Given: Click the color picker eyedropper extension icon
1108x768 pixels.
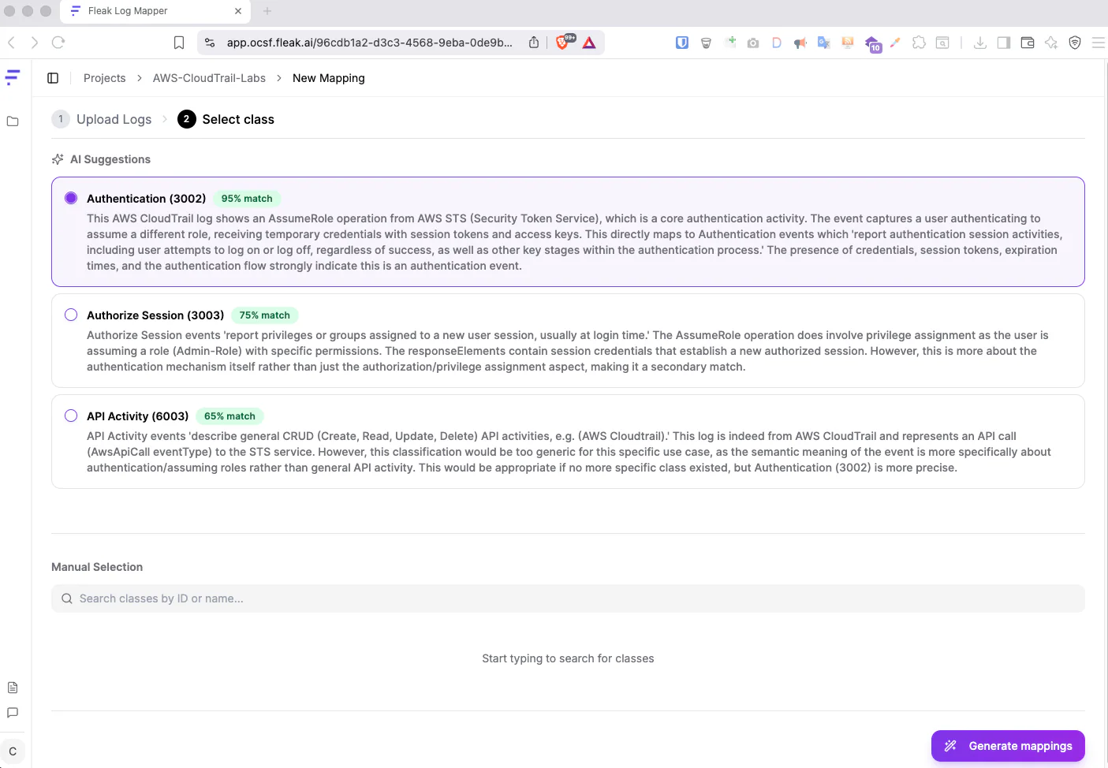Looking at the screenshot, I should pos(895,43).
